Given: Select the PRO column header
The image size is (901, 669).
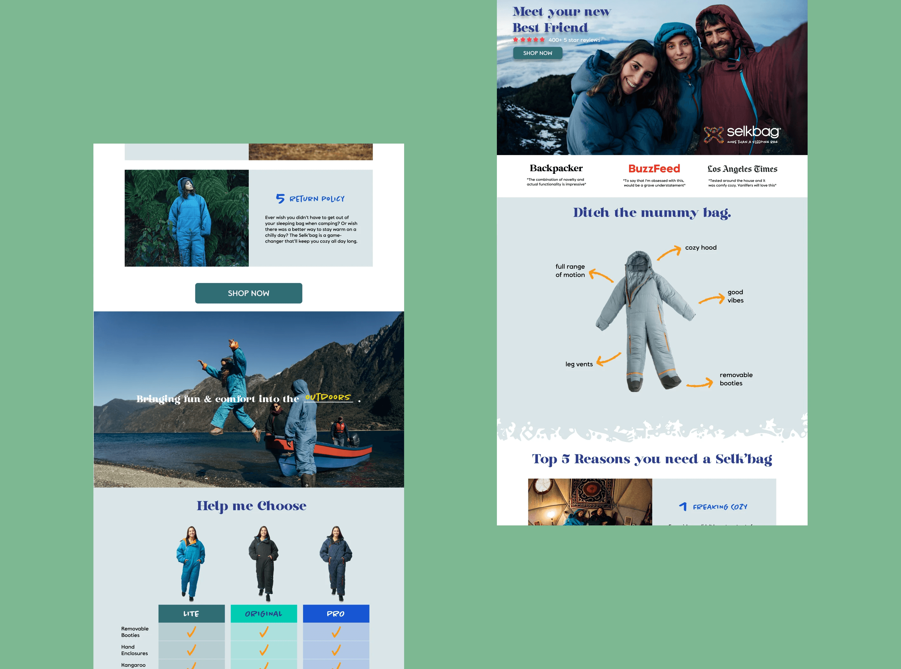Looking at the screenshot, I should point(336,613).
